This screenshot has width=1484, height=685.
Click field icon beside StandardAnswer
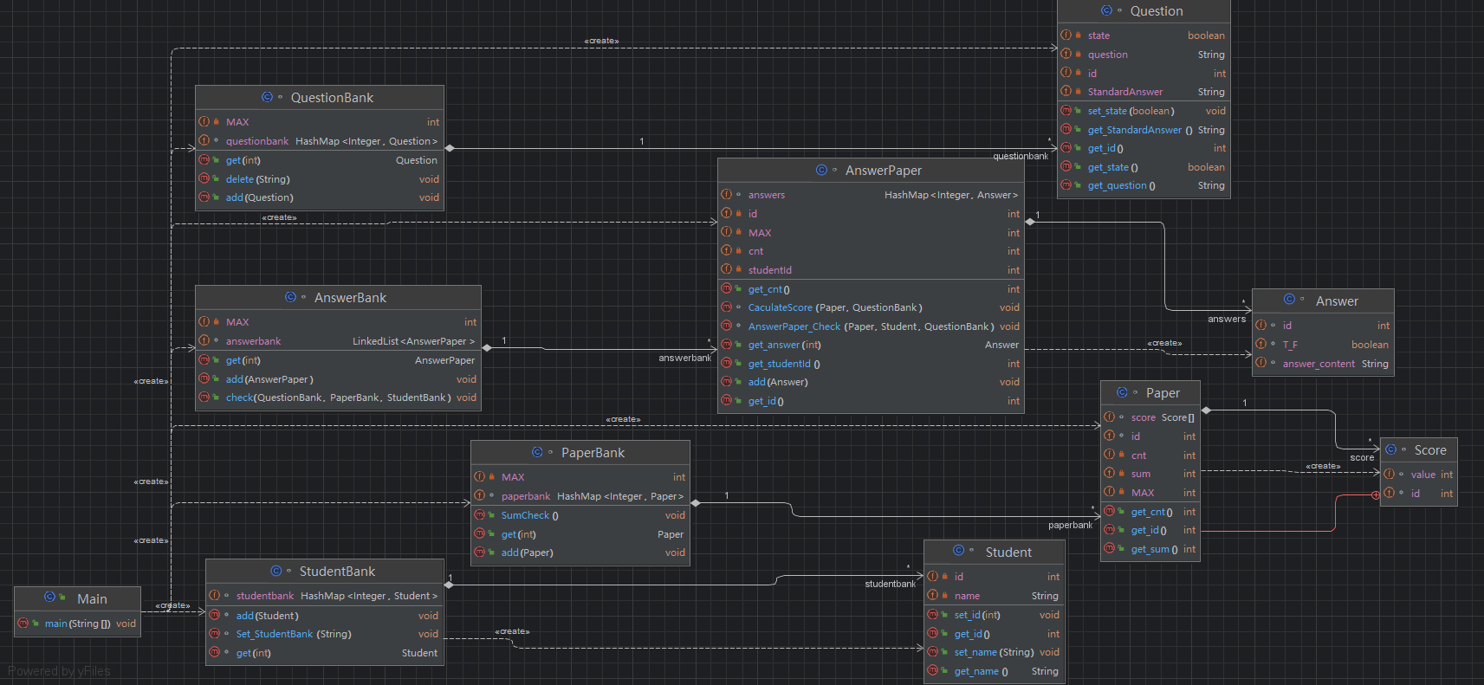click(1066, 91)
